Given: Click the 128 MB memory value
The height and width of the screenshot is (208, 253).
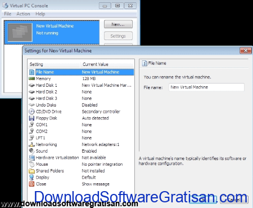Looking at the screenshot, I should [x=89, y=78].
